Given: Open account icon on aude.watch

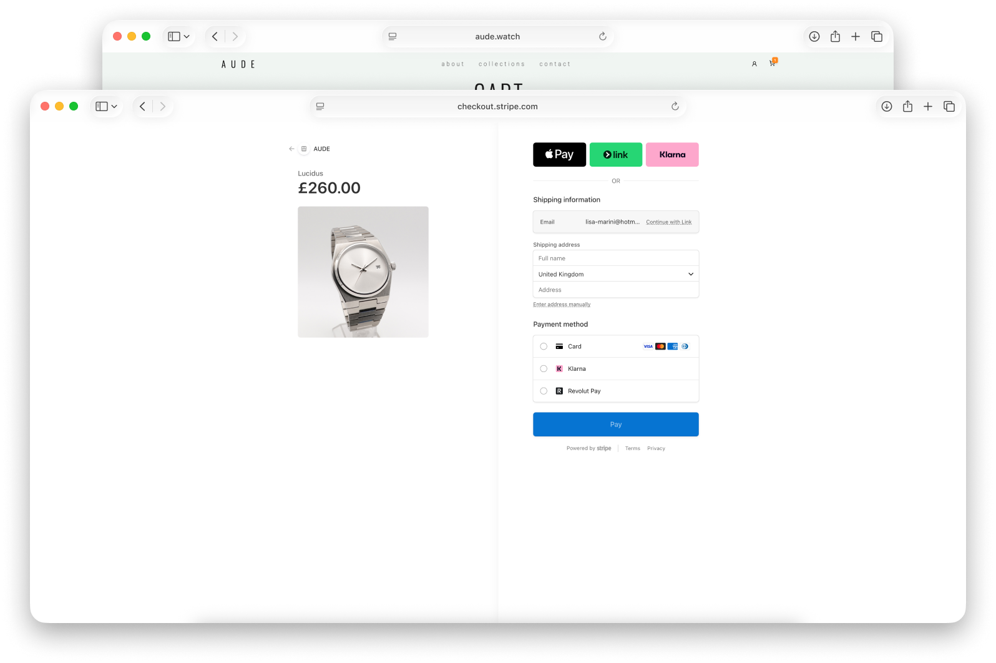Looking at the screenshot, I should (754, 64).
